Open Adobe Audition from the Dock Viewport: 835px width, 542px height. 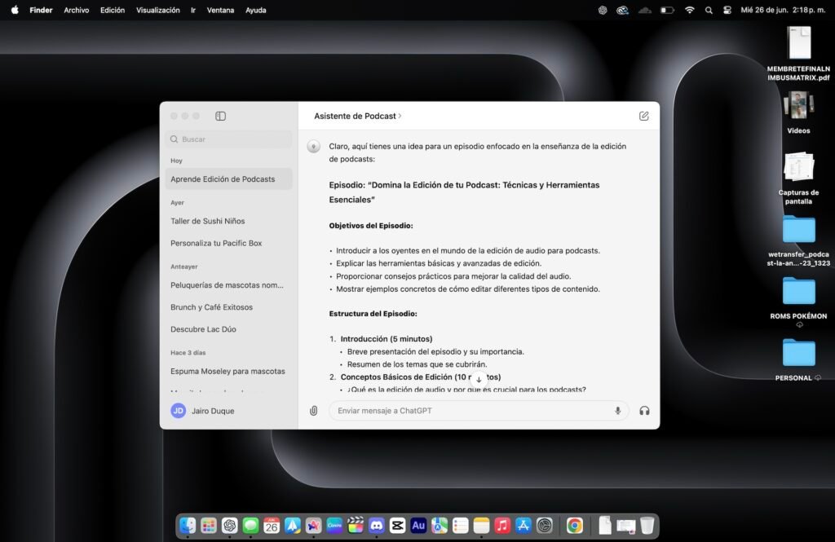pyautogui.click(x=418, y=526)
